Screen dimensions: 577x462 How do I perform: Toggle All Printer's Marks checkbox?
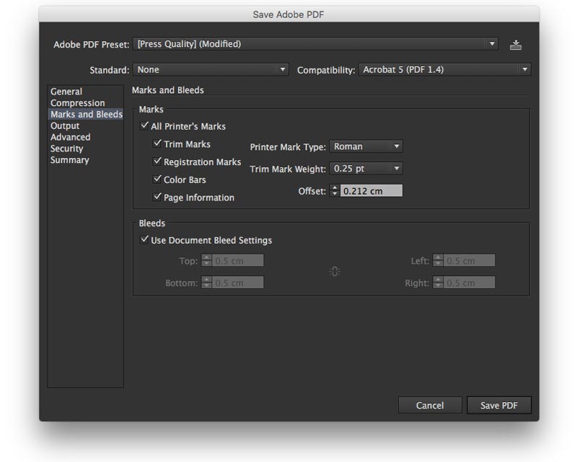[x=144, y=126]
